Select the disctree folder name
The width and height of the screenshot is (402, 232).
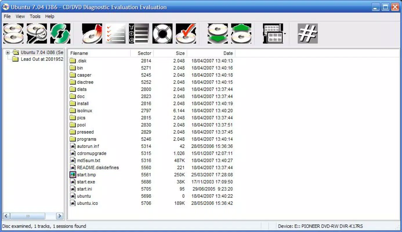pyautogui.click(x=85, y=82)
